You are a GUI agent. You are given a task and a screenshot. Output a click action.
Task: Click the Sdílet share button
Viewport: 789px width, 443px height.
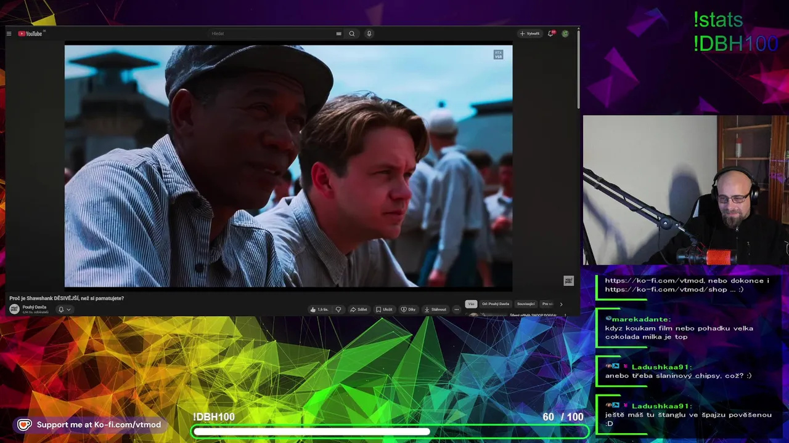point(359,309)
